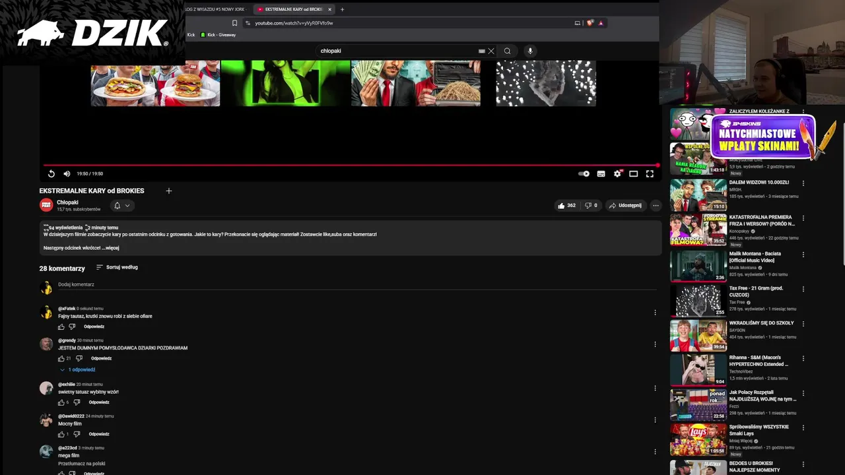The width and height of the screenshot is (845, 475).
Task: Dislike @grendy's comment
Action: (x=79, y=358)
